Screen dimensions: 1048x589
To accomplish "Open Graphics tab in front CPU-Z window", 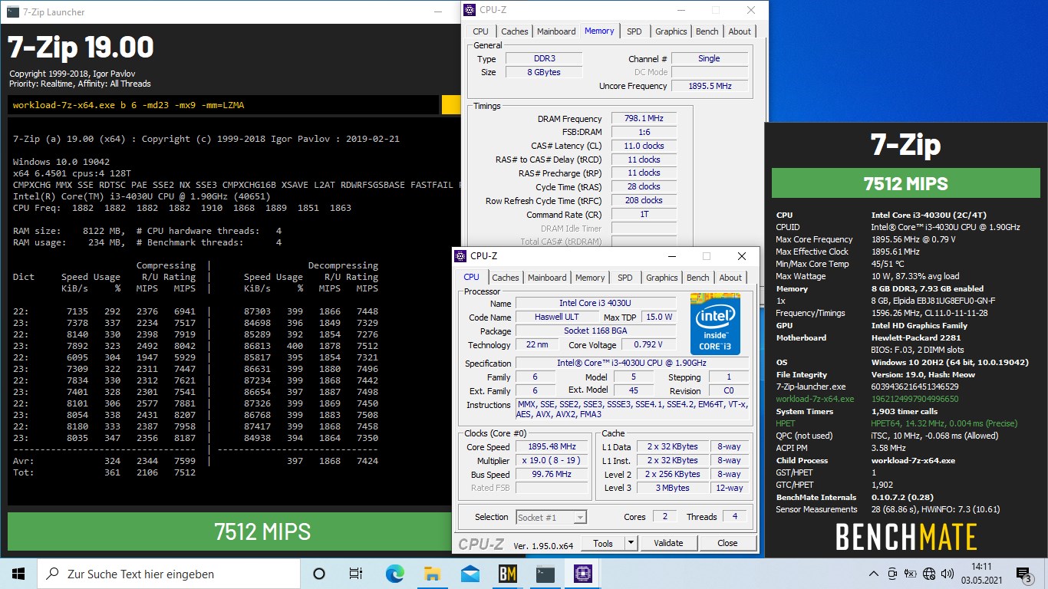I will (662, 278).
